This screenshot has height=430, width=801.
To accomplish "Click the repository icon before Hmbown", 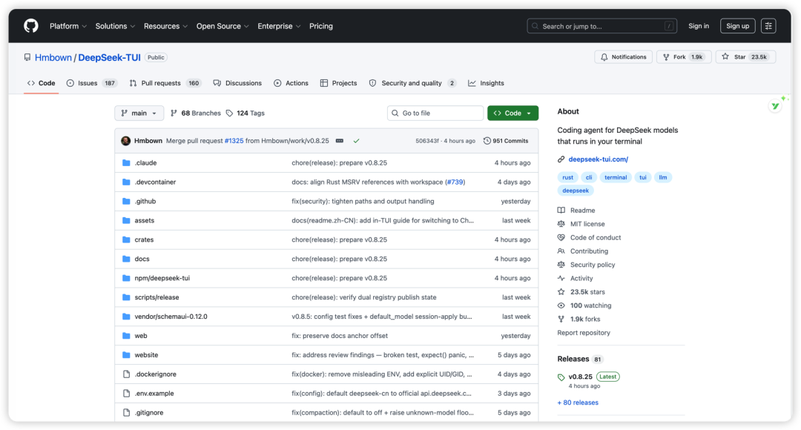I will (x=27, y=57).
